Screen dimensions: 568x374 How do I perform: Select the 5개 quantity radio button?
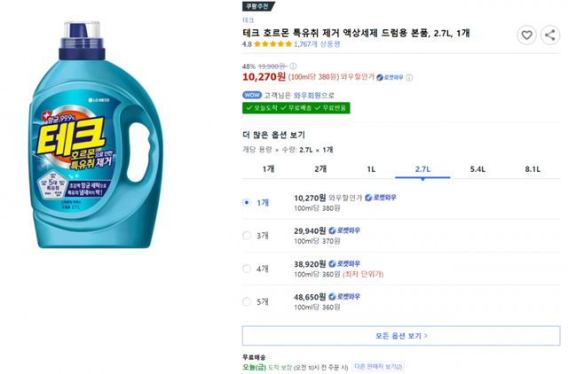(x=247, y=301)
